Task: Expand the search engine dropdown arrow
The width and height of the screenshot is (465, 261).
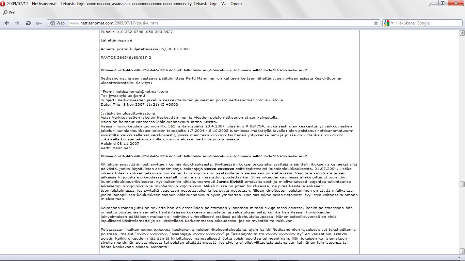Action: click(x=392, y=23)
